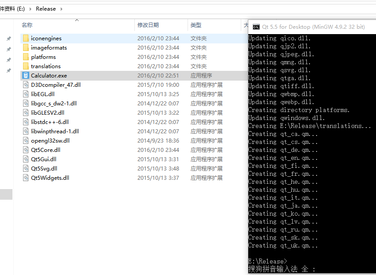Click the Release breadcrumb in the address bar

coord(46,9)
